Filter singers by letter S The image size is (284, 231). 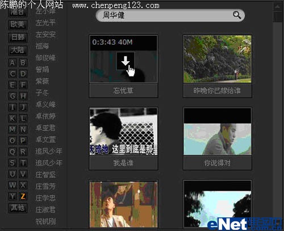[12, 162]
